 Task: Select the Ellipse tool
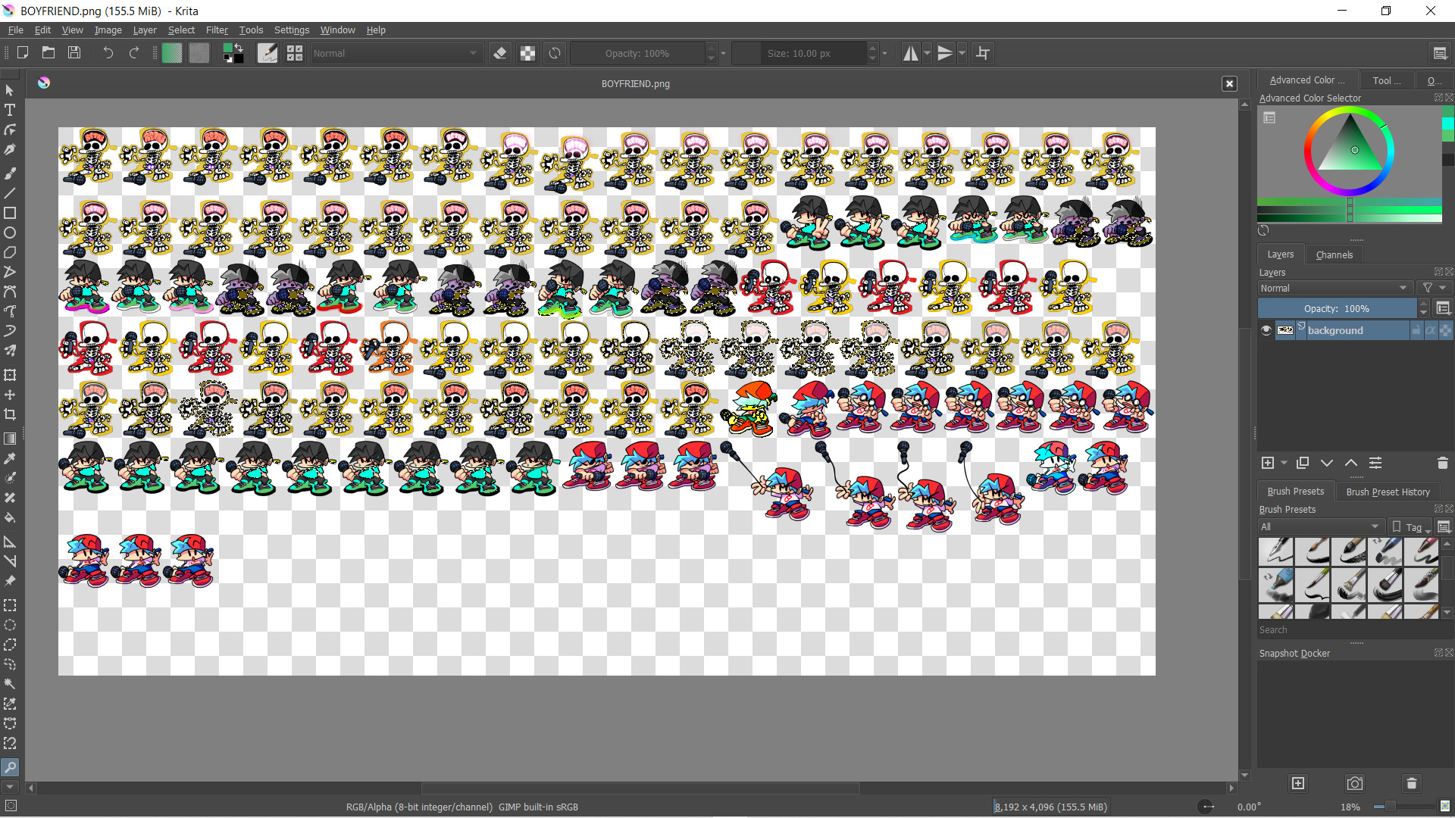[10, 233]
